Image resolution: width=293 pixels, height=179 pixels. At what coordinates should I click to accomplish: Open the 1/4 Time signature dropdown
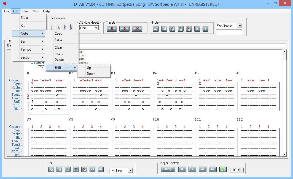(130, 170)
